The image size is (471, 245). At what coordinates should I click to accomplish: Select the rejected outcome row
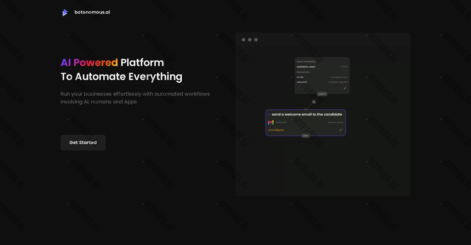pos(322,82)
